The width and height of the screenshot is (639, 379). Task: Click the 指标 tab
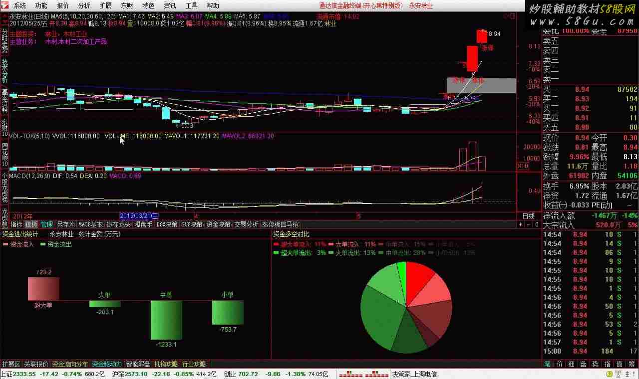pyautogui.click(x=16, y=224)
